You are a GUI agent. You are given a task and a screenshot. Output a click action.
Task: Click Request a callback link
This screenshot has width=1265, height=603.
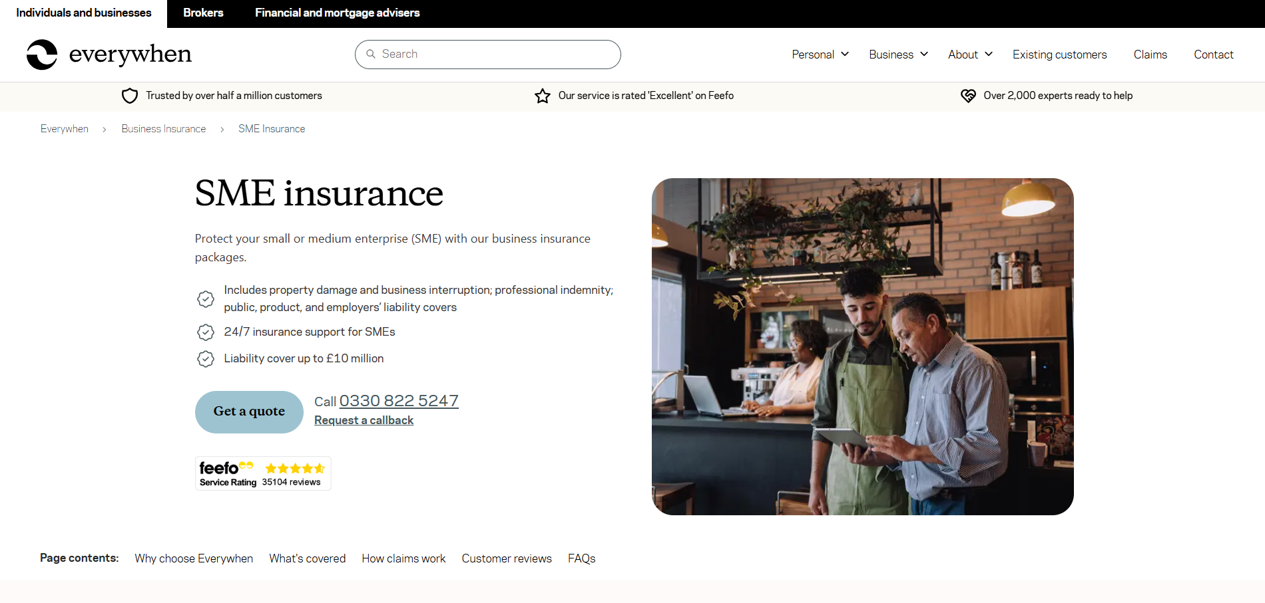coord(364,420)
